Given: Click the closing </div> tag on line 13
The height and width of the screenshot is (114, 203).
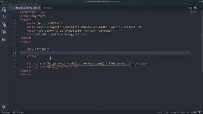Looking at the screenshot, I should [32, 56].
